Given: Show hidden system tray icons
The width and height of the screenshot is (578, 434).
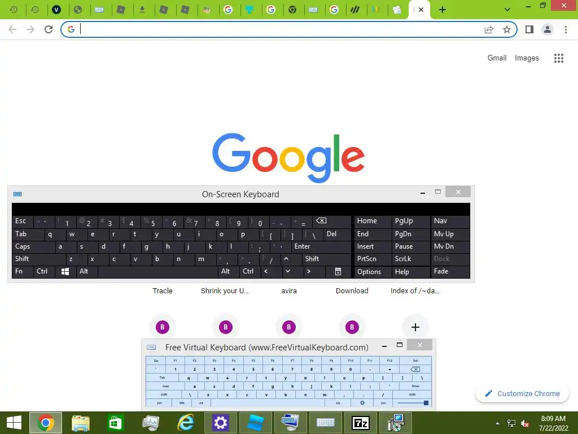Looking at the screenshot, I should coord(497,423).
